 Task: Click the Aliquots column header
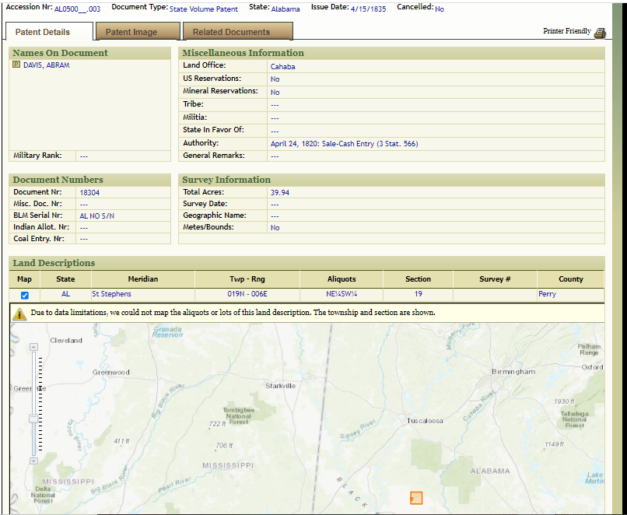[342, 279]
